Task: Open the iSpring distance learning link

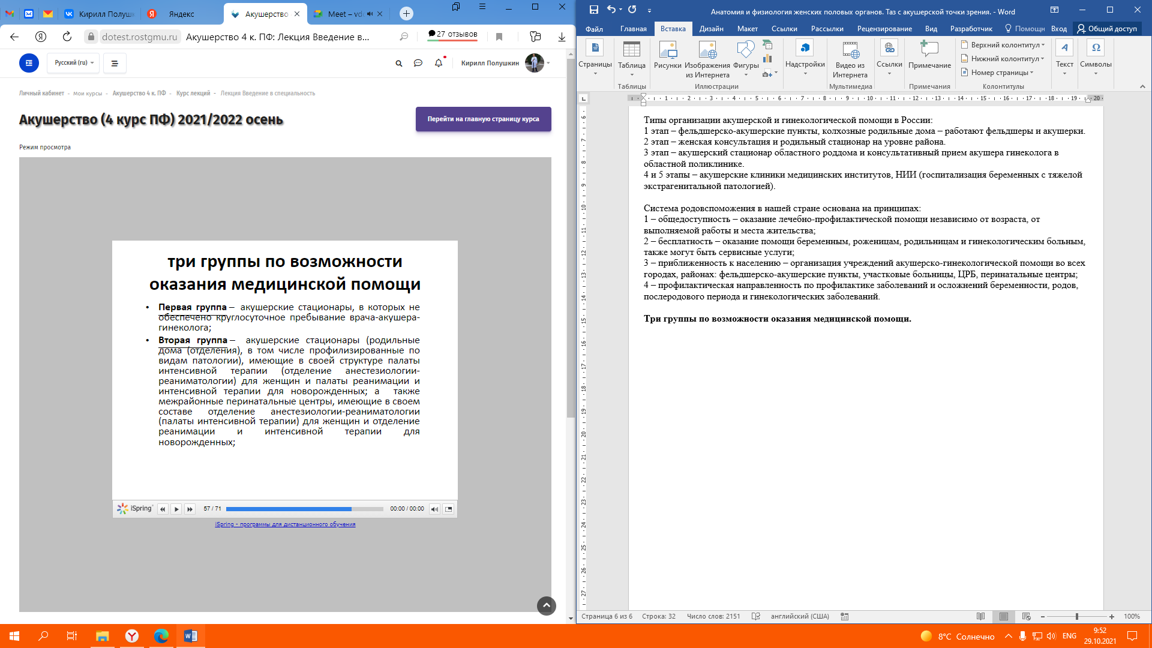Action: [x=285, y=524]
